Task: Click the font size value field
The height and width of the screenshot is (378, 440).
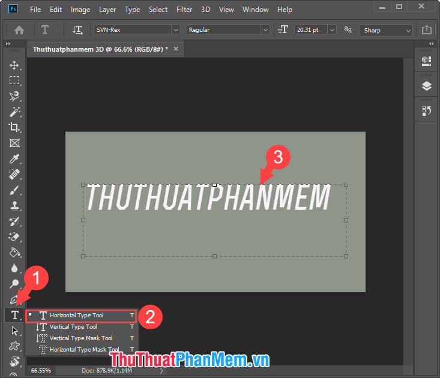Action: (310, 29)
